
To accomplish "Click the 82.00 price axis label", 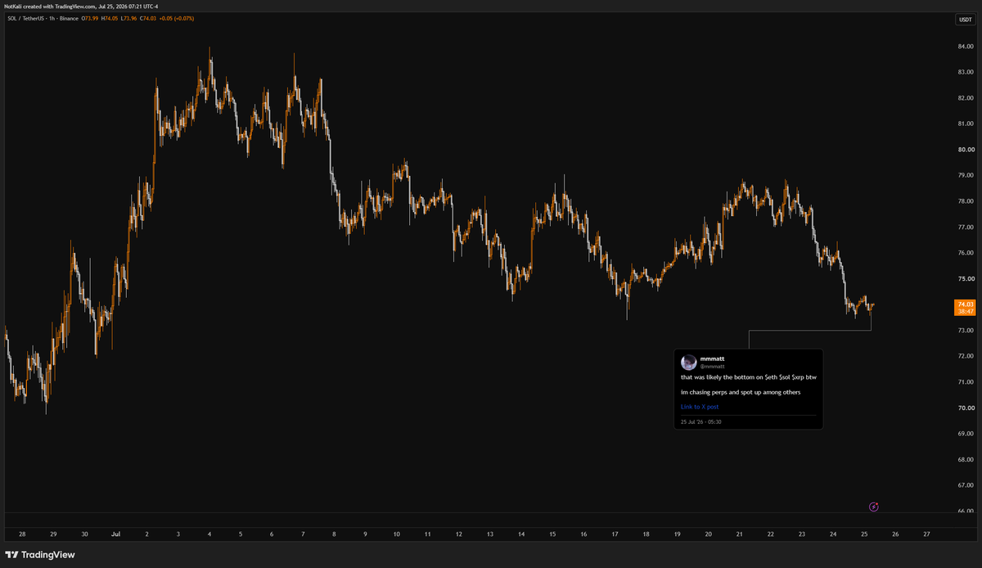I will tap(964, 97).
